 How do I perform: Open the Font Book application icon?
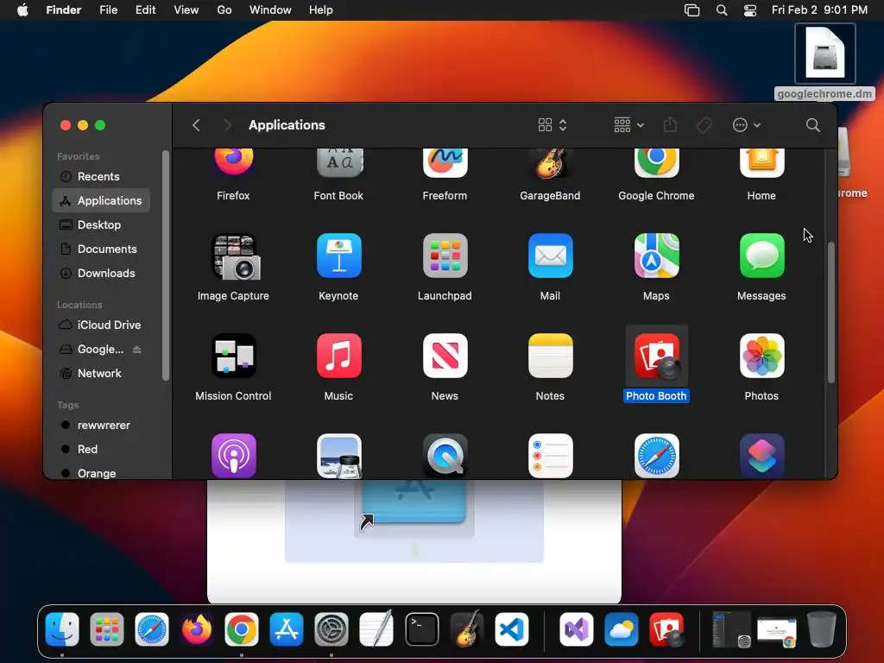tap(338, 164)
